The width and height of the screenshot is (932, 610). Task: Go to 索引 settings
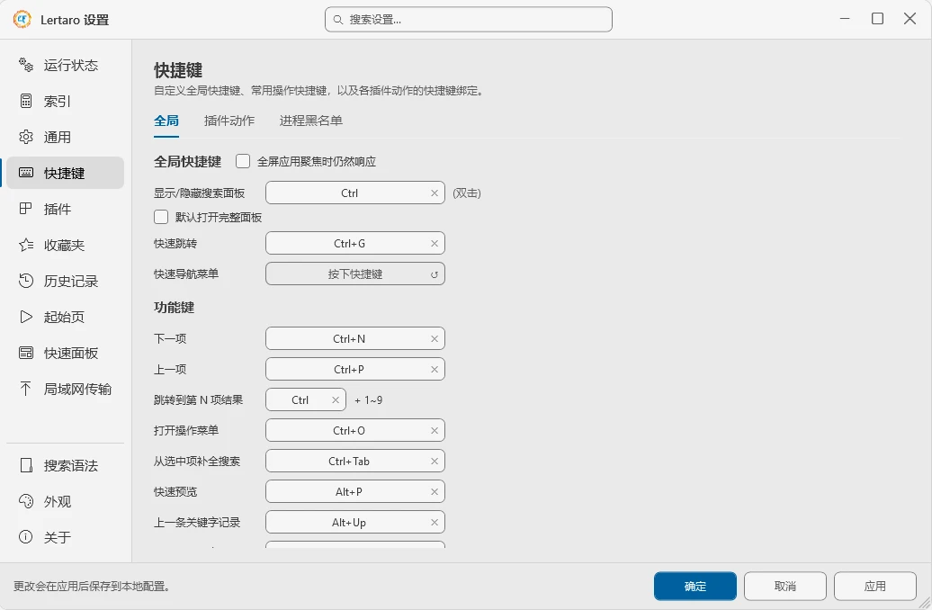pyautogui.click(x=66, y=101)
